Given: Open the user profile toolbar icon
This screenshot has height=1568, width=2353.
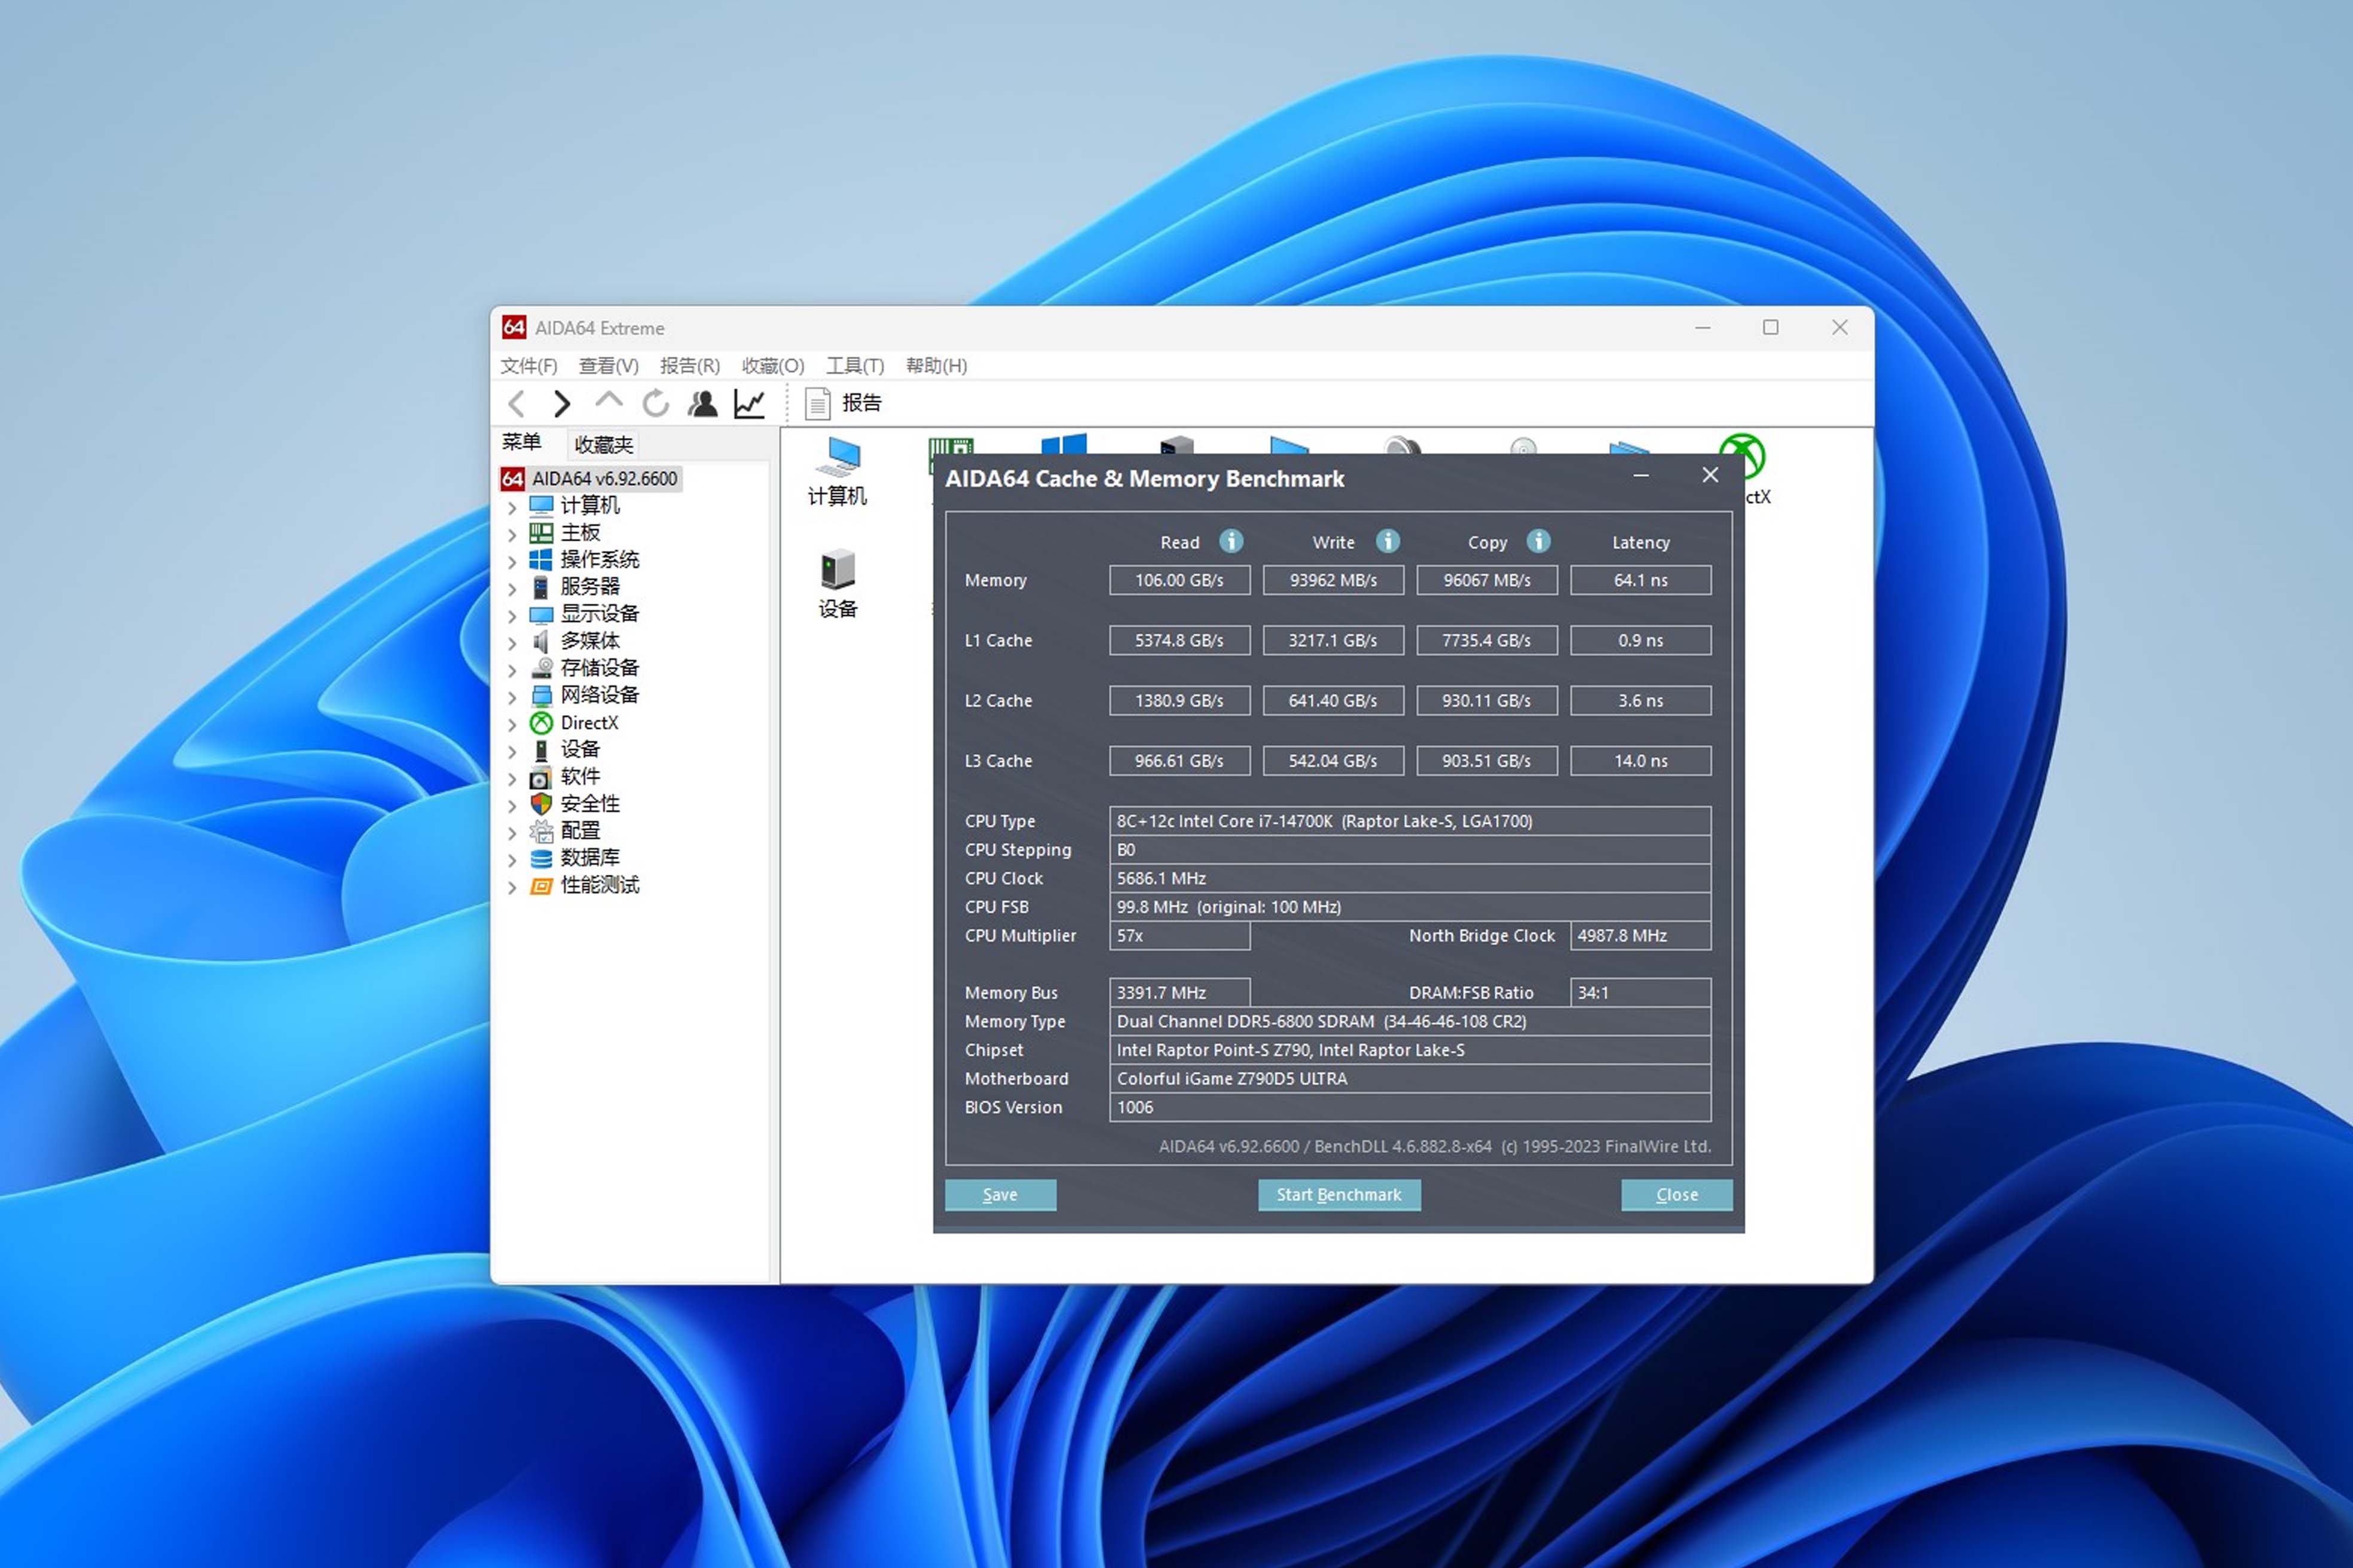Looking at the screenshot, I should click(702, 403).
